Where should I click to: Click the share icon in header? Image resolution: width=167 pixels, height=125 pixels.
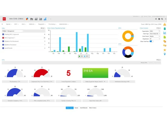[x=156, y=19]
